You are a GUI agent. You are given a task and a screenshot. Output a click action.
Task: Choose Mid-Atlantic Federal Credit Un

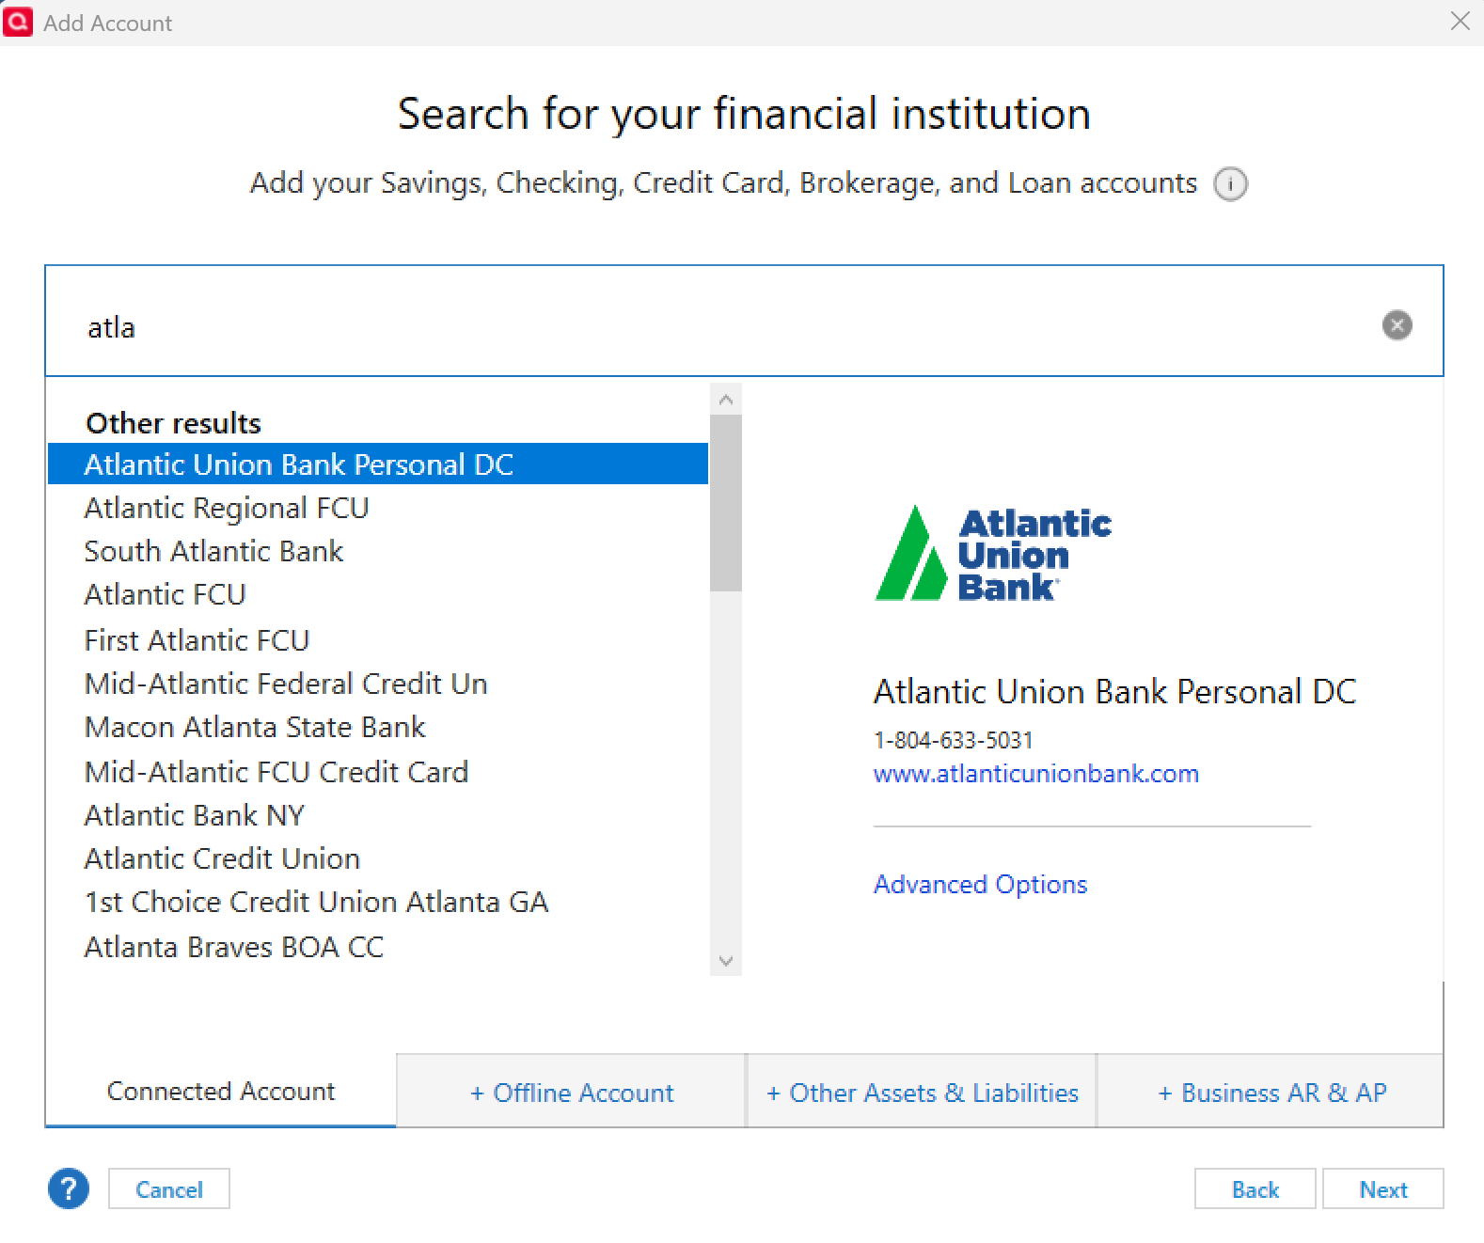(378, 684)
